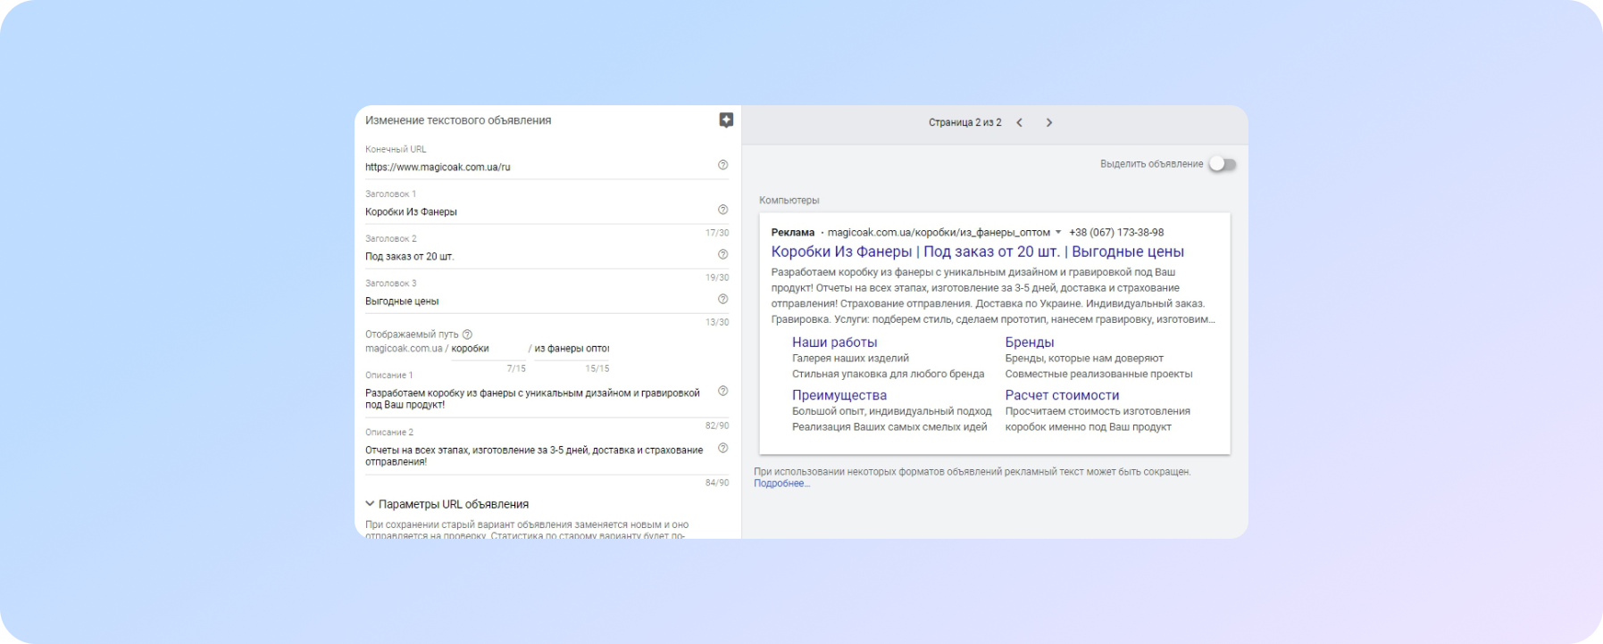Open Преимущества sitelink
This screenshot has width=1603, height=644.
839,395
